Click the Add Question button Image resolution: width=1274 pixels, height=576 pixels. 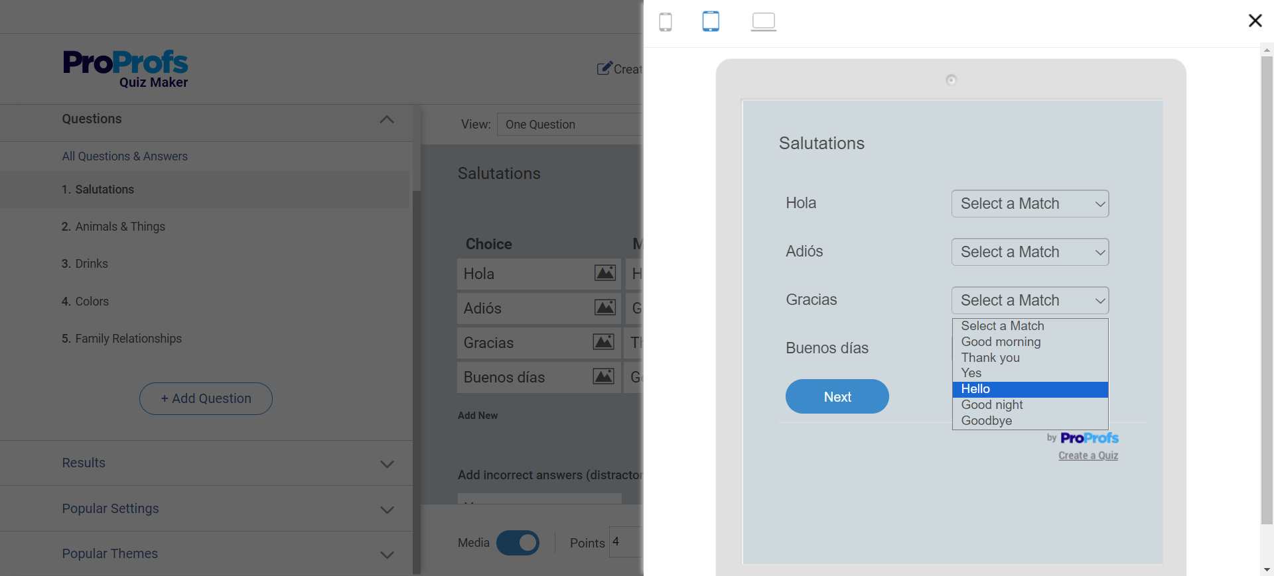206,398
